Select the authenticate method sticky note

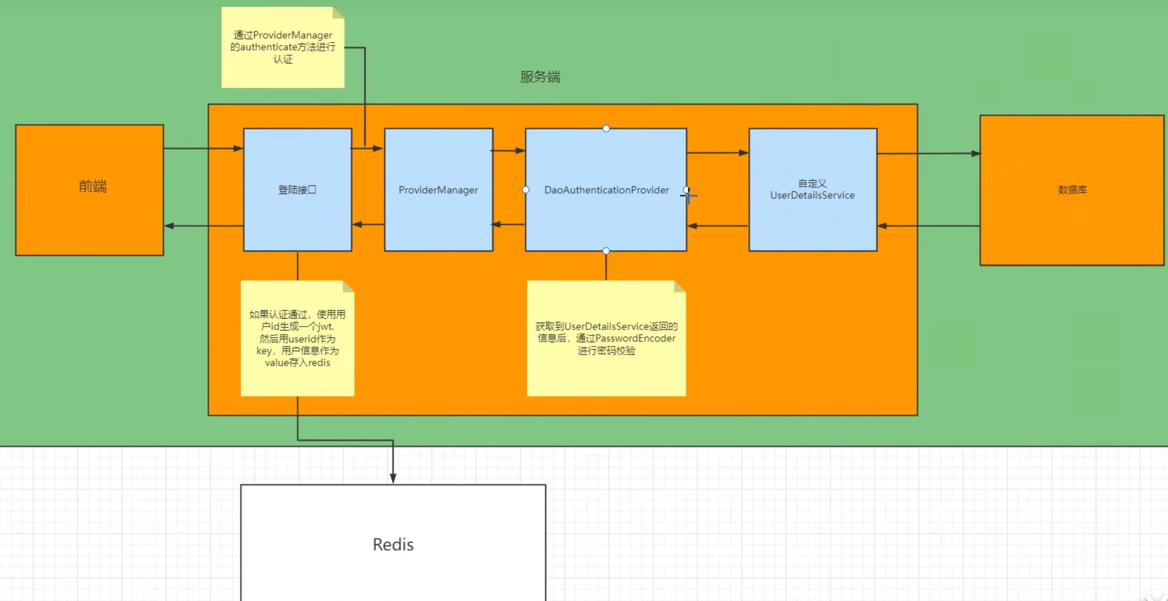pos(283,48)
